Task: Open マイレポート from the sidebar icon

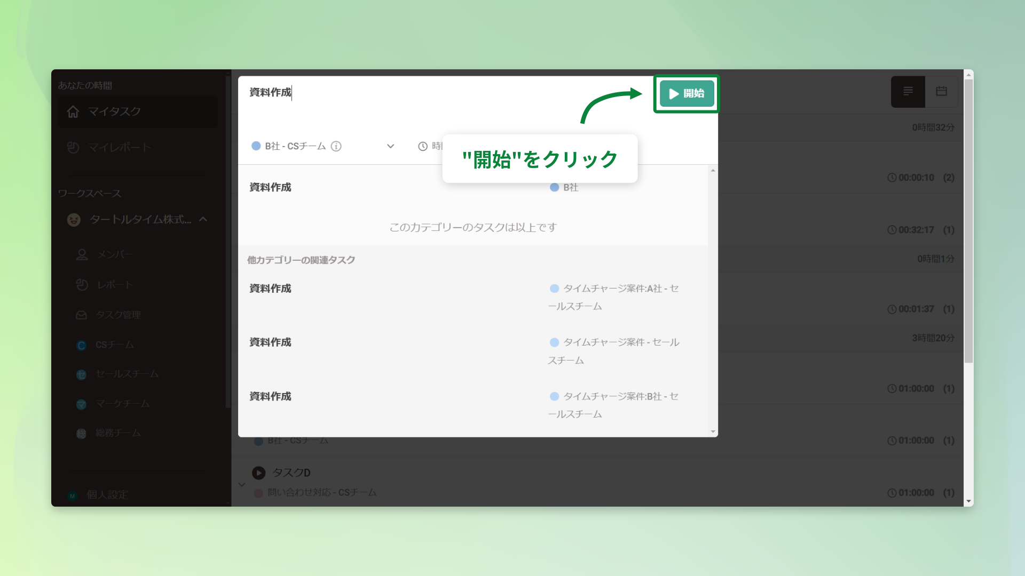Action: (x=73, y=148)
